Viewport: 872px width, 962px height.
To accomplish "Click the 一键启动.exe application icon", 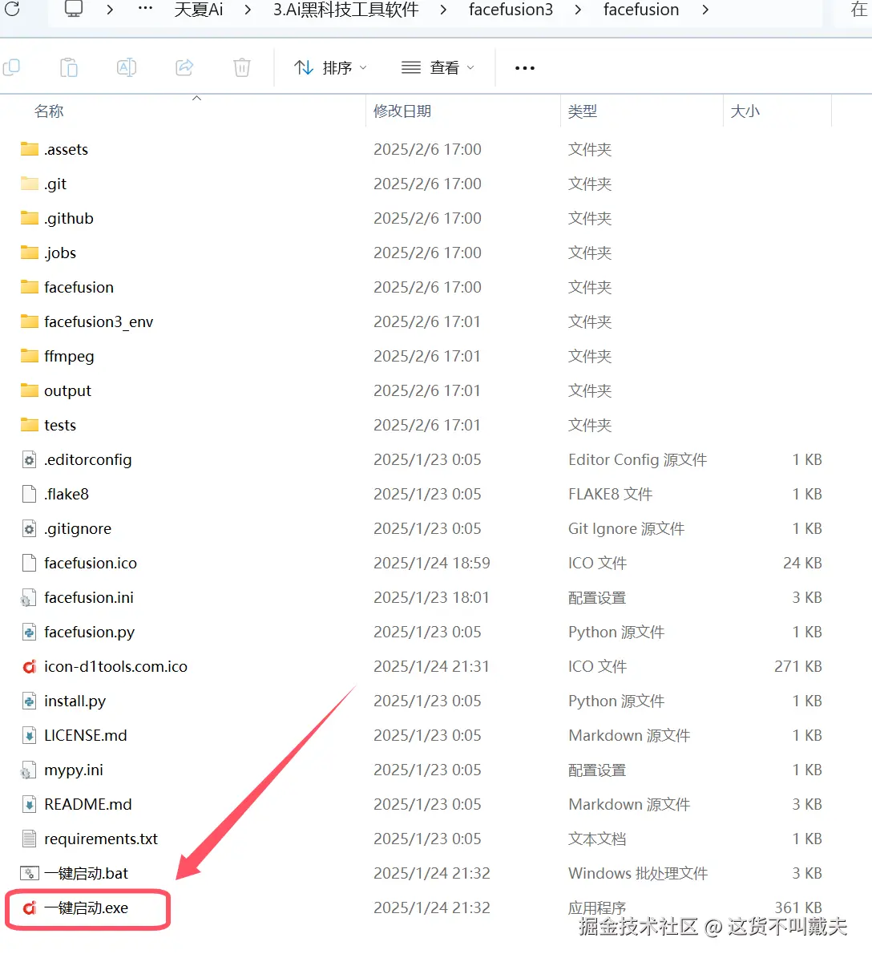I will coord(30,907).
